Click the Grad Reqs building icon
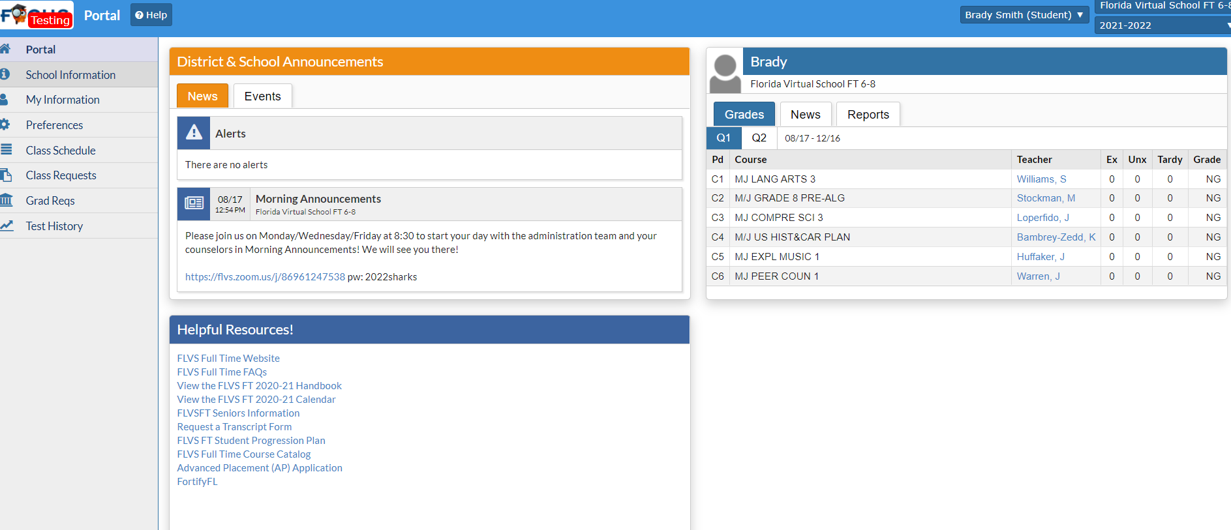The width and height of the screenshot is (1231, 530). (x=7, y=199)
